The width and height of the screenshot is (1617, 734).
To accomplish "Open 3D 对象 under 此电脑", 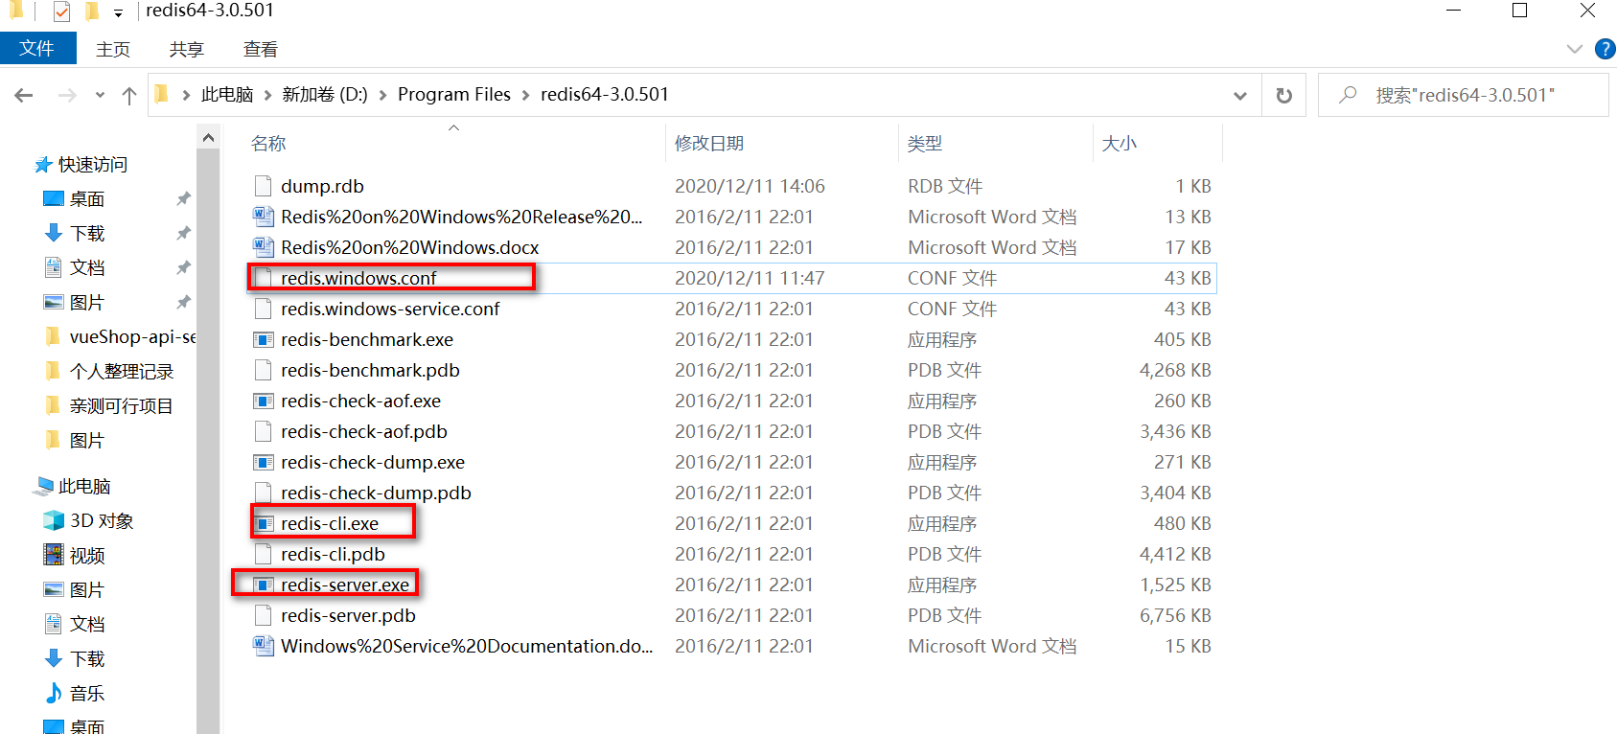I will 102,521.
